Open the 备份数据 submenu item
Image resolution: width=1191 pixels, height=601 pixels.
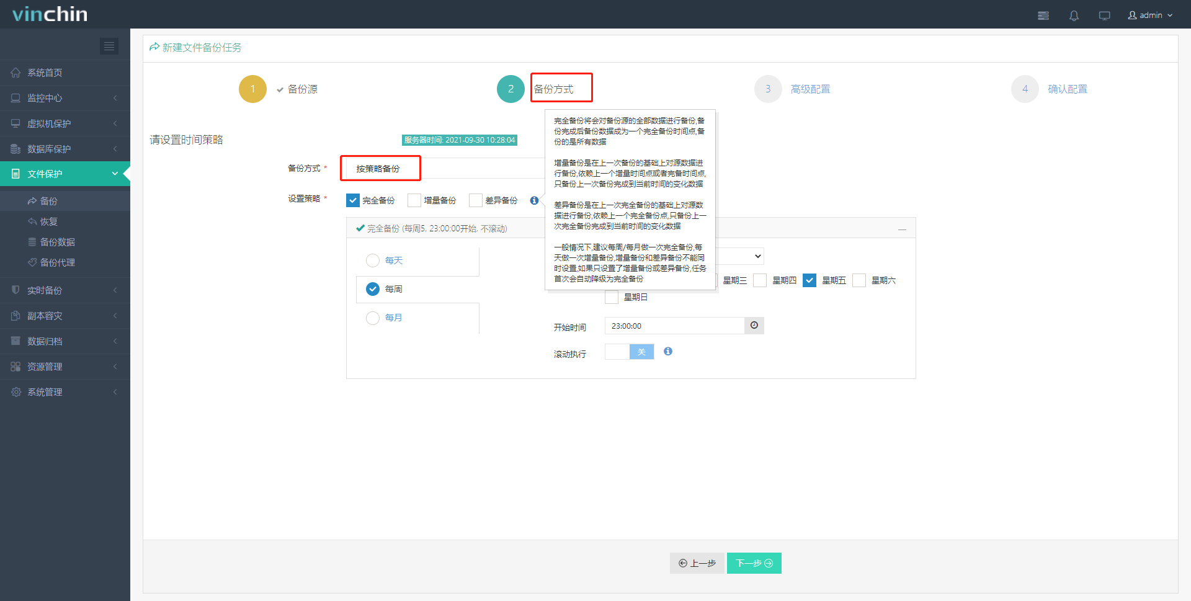(x=65, y=242)
